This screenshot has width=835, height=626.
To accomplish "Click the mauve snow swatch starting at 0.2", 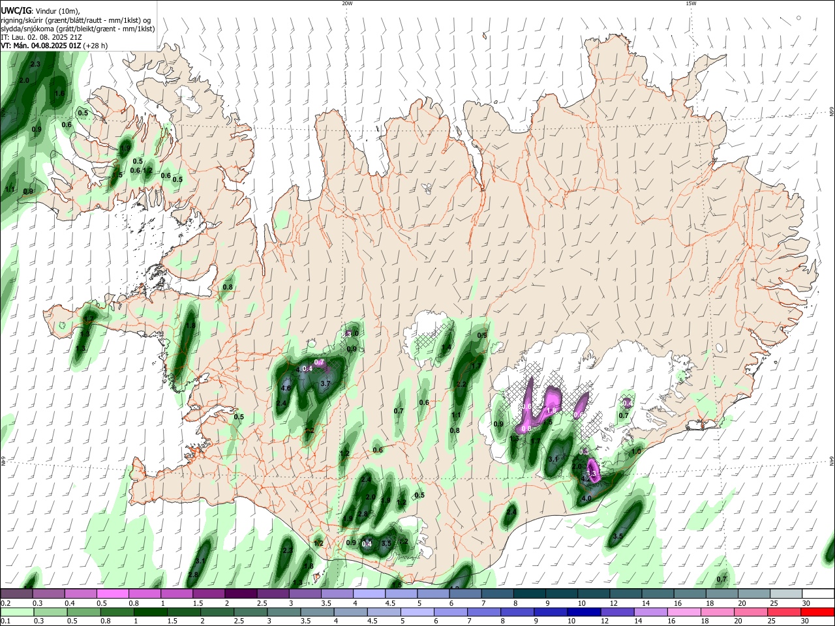I will (x=16, y=594).
